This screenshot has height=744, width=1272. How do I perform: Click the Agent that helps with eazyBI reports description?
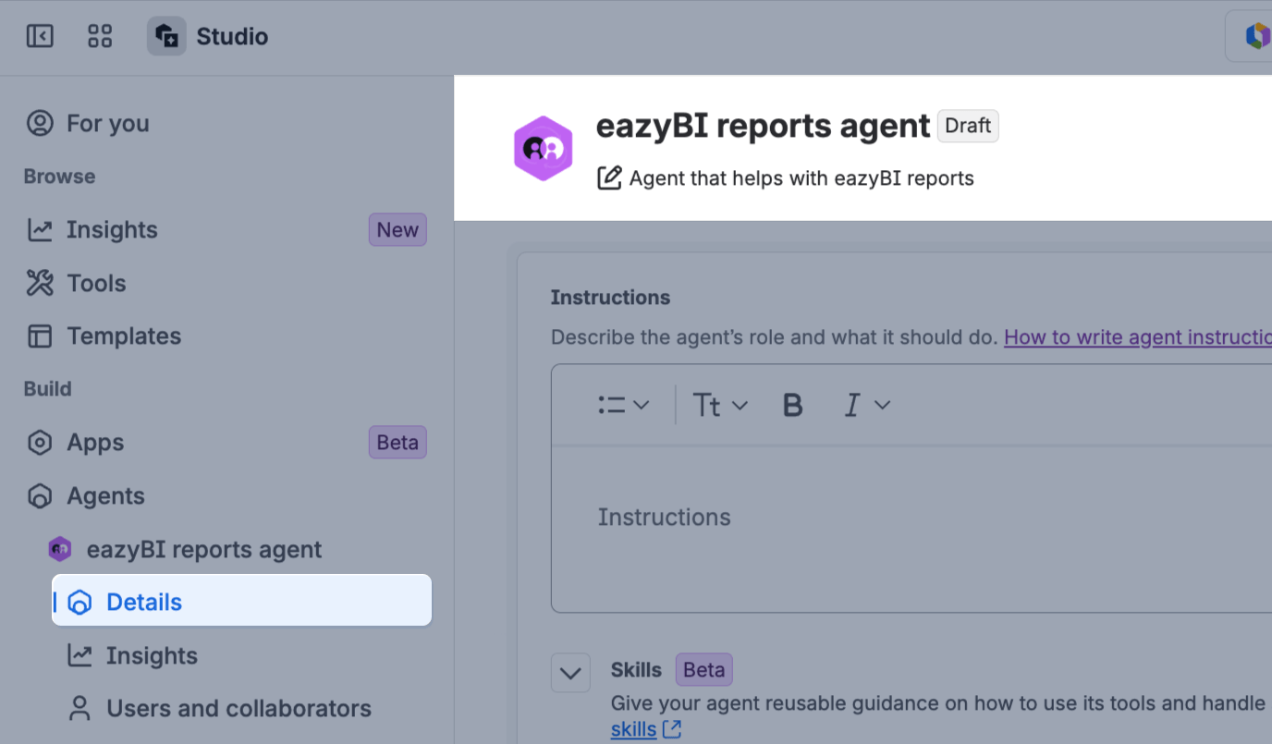pyautogui.click(x=801, y=177)
